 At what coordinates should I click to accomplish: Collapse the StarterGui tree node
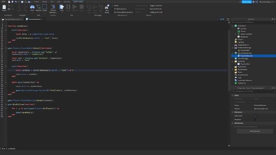tap(233, 61)
